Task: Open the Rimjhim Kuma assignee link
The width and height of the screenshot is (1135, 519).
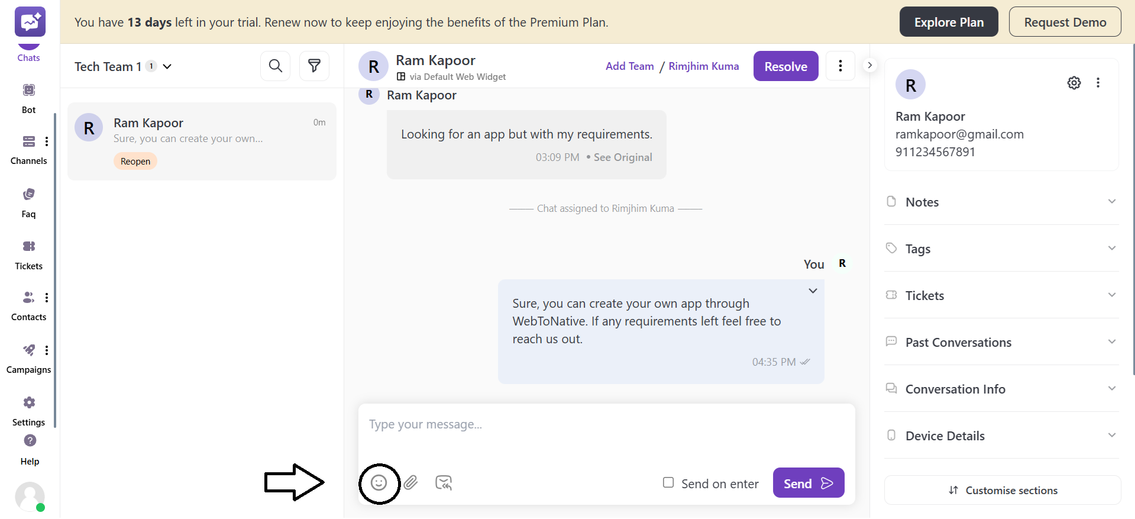Action: click(x=703, y=66)
